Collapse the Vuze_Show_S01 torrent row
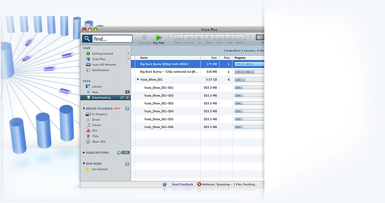The height and width of the screenshot is (203, 385). (x=138, y=80)
